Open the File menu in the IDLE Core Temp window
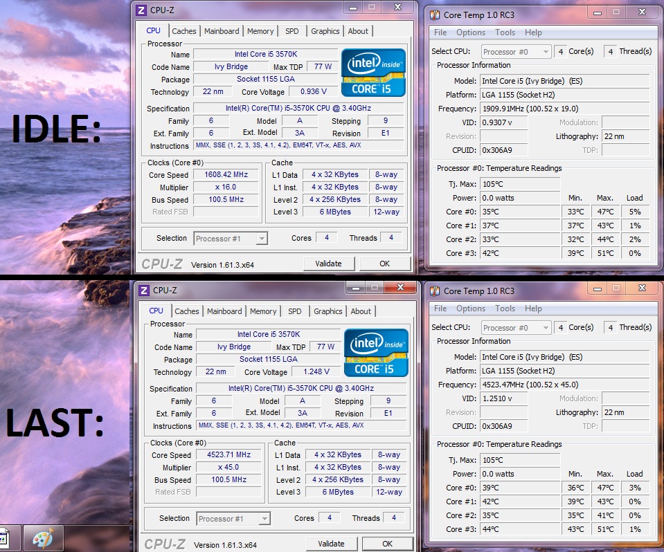Viewport: 664px width, 552px height. pyautogui.click(x=440, y=33)
